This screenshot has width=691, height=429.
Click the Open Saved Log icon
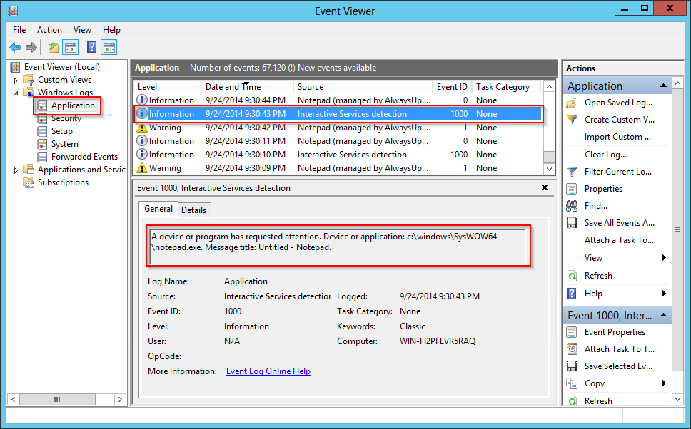click(x=572, y=103)
